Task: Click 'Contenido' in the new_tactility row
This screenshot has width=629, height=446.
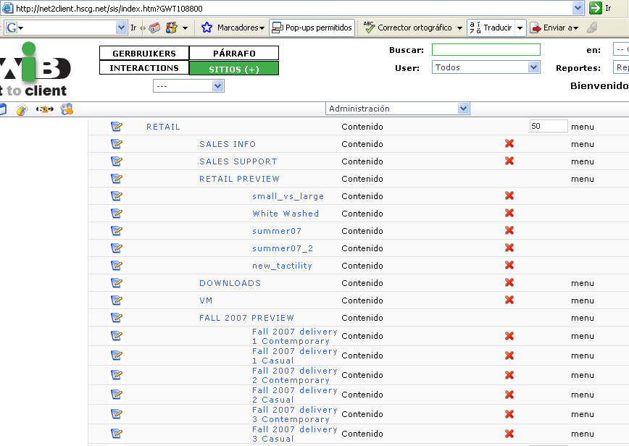Action: [x=362, y=265]
